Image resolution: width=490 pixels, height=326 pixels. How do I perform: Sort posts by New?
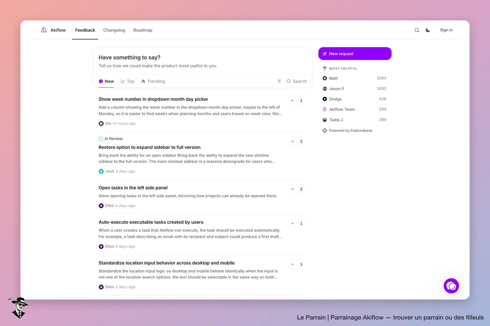point(107,81)
